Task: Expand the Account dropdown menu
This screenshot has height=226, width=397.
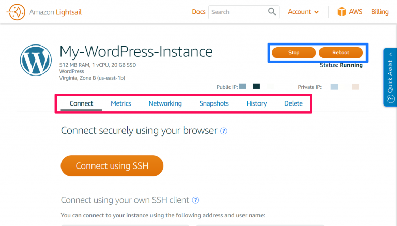Action: [x=303, y=12]
